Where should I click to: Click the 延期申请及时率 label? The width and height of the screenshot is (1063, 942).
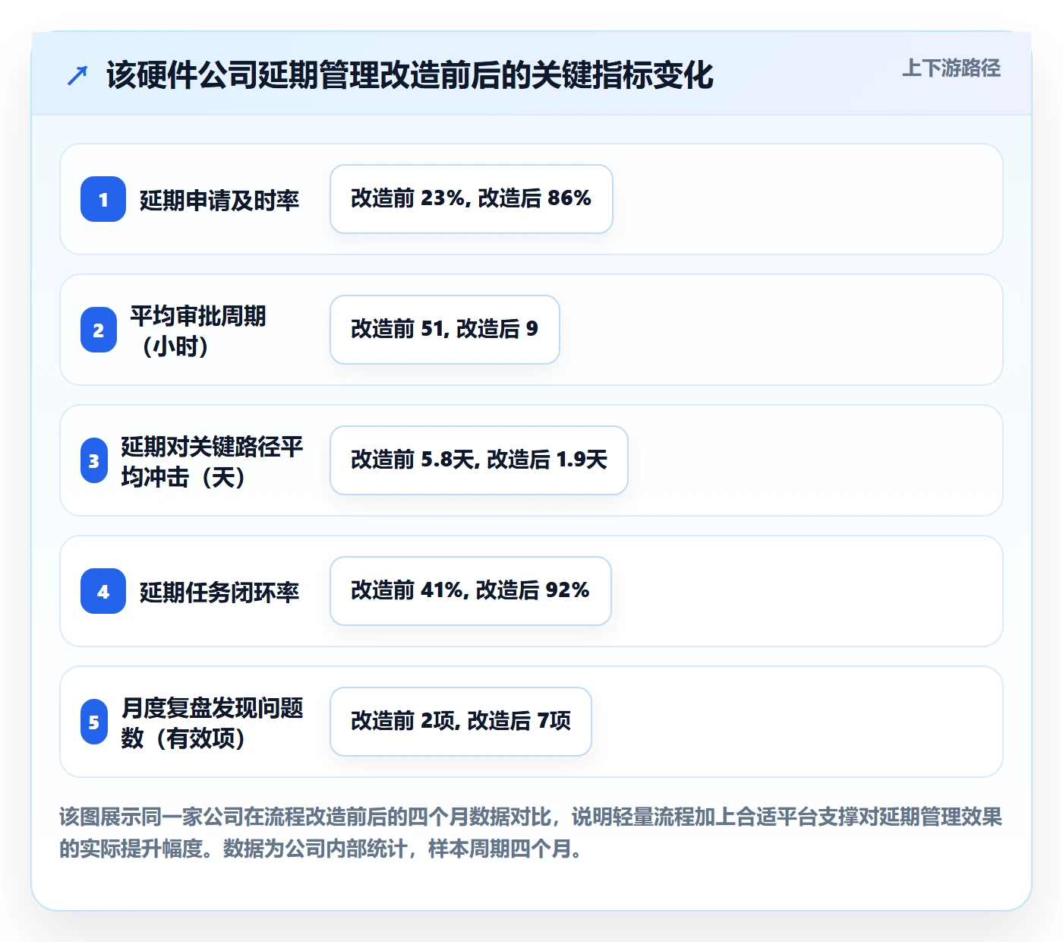(219, 200)
